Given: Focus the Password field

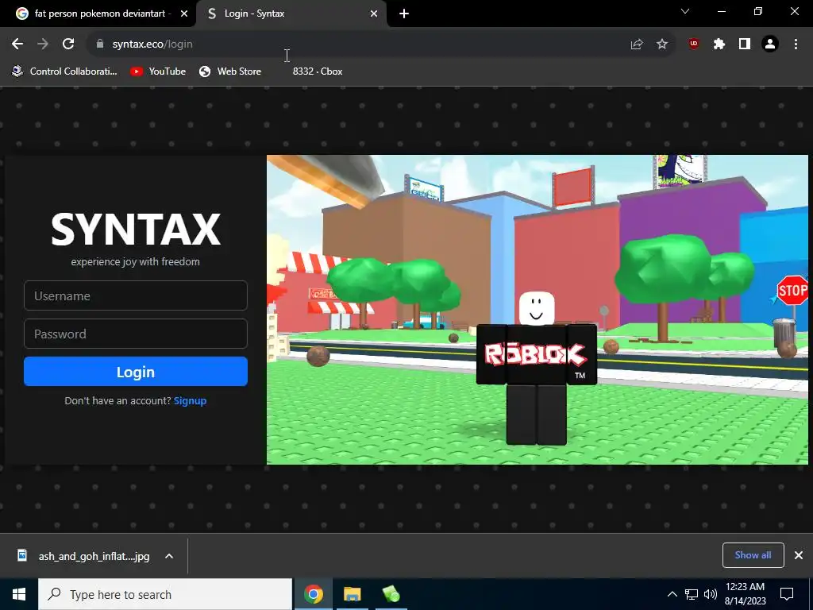Looking at the screenshot, I should [135, 334].
